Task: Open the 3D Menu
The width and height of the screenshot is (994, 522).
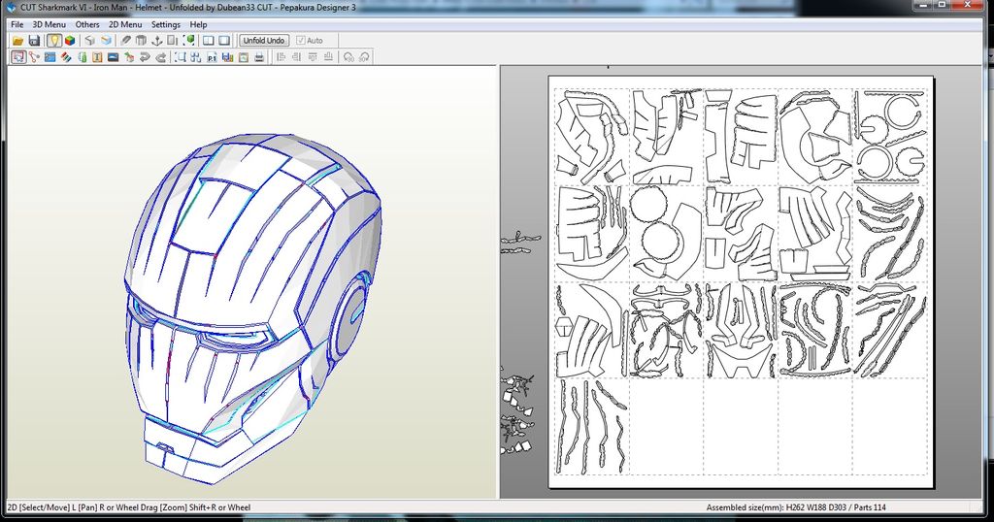Action: tap(49, 24)
